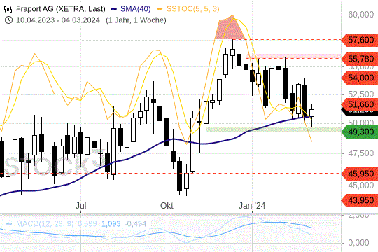
Task: Click the date range 10.04.2023 - 04.03.2024
Action: pos(58,20)
